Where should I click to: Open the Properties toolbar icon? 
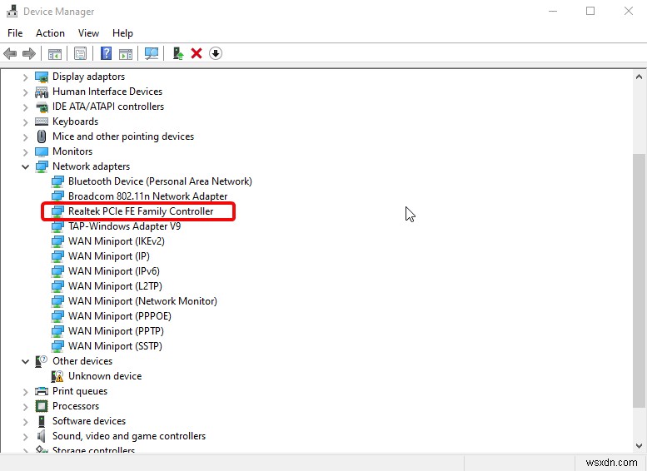(80, 53)
